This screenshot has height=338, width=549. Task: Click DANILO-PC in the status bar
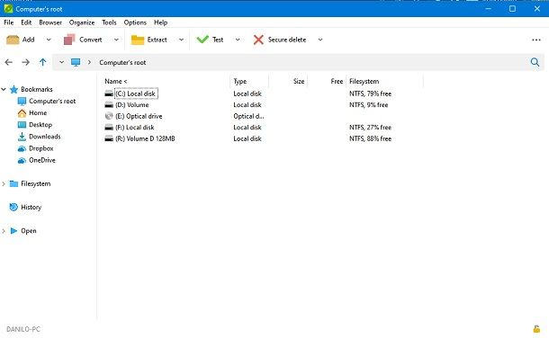click(23, 330)
